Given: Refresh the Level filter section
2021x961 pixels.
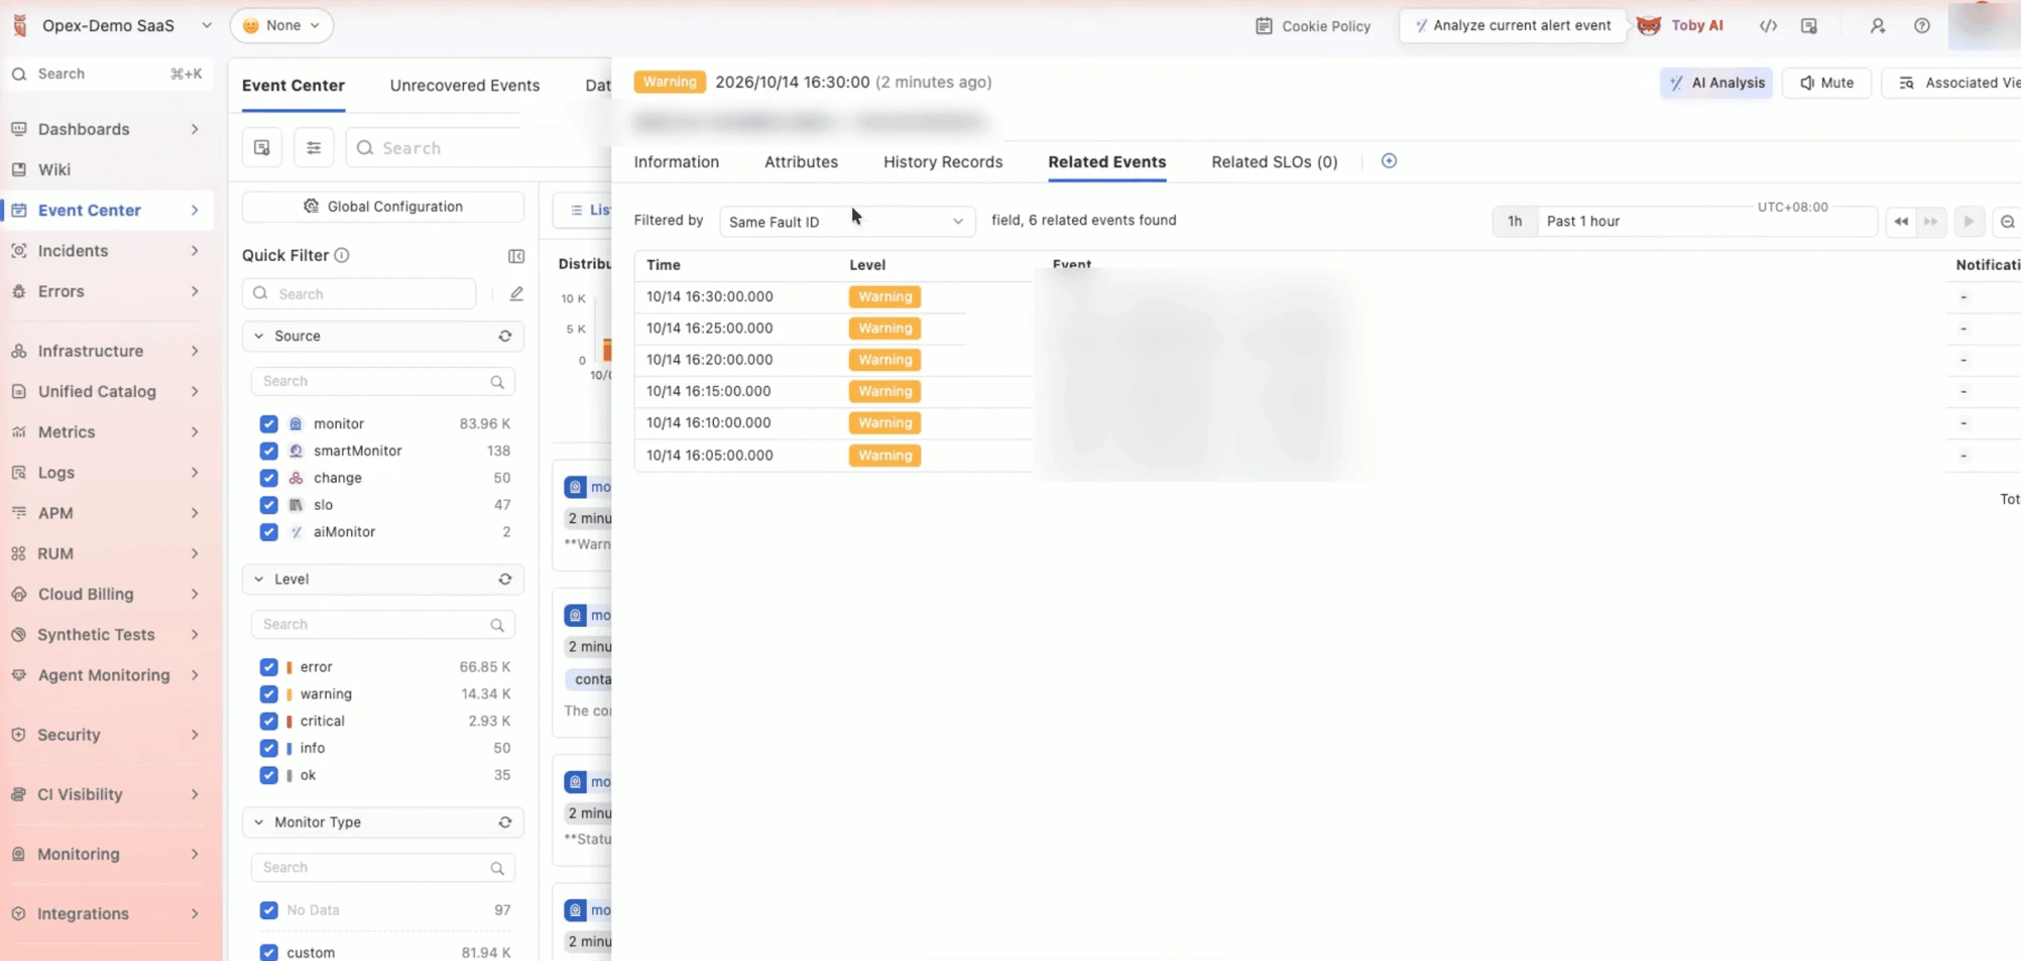Looking at the screenshot, I should click(x=505, y=579).
